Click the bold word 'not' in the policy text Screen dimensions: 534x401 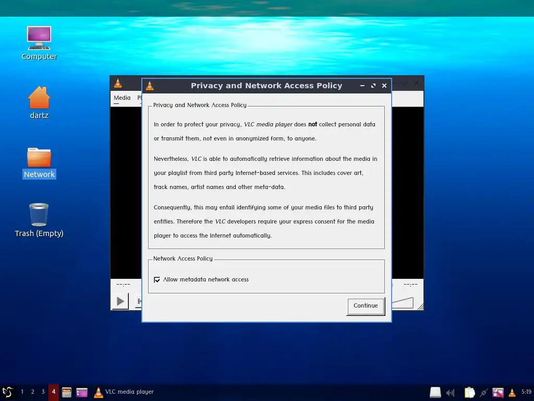pyautogui.click(x=313, y=124)
